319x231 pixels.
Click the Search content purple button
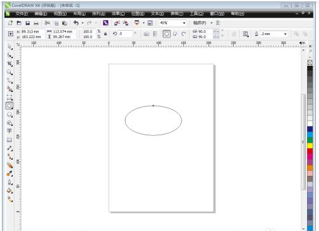tap(105, 23)
